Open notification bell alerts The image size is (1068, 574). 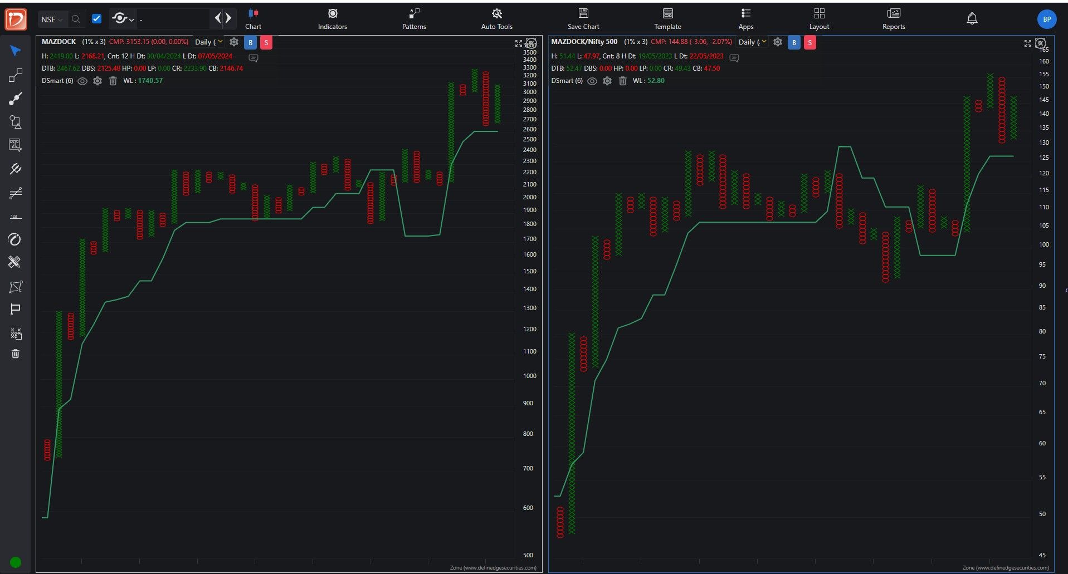[x=972, y=19]
